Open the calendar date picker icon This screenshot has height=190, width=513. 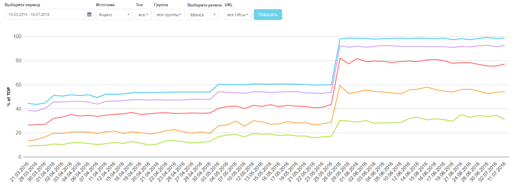point(89,15)
